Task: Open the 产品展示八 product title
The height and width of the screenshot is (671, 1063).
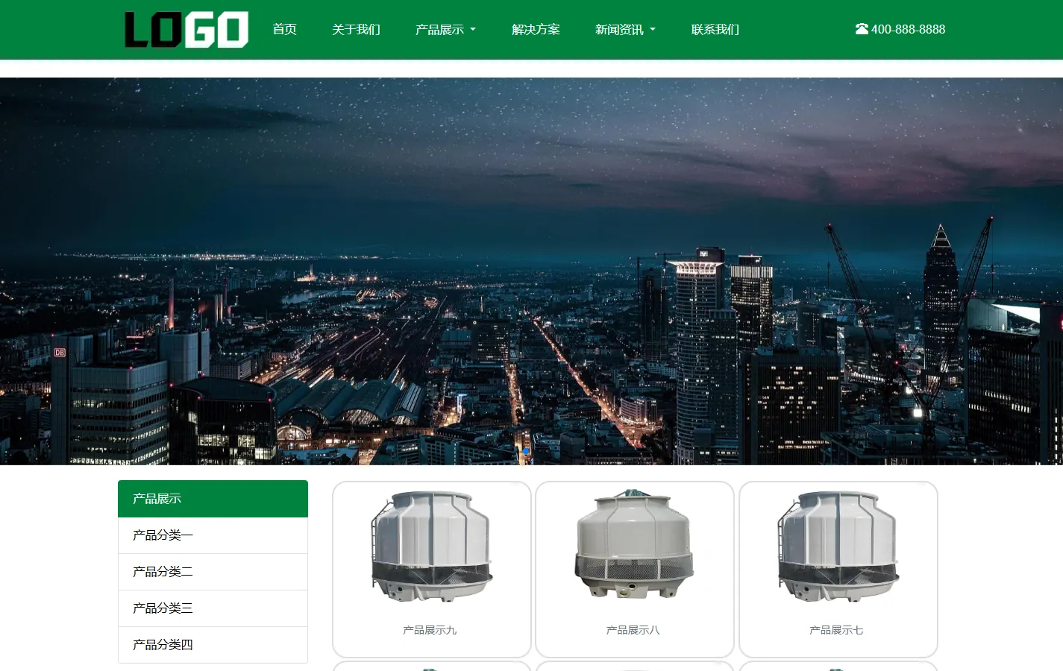Action: (x=633, y=630)
